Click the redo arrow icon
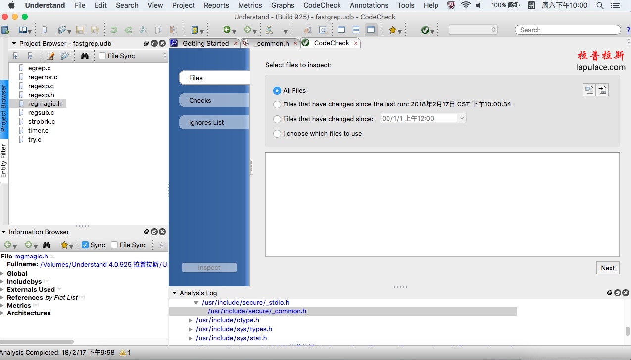The width and height of the screenshot is (631, 360). 129,30
